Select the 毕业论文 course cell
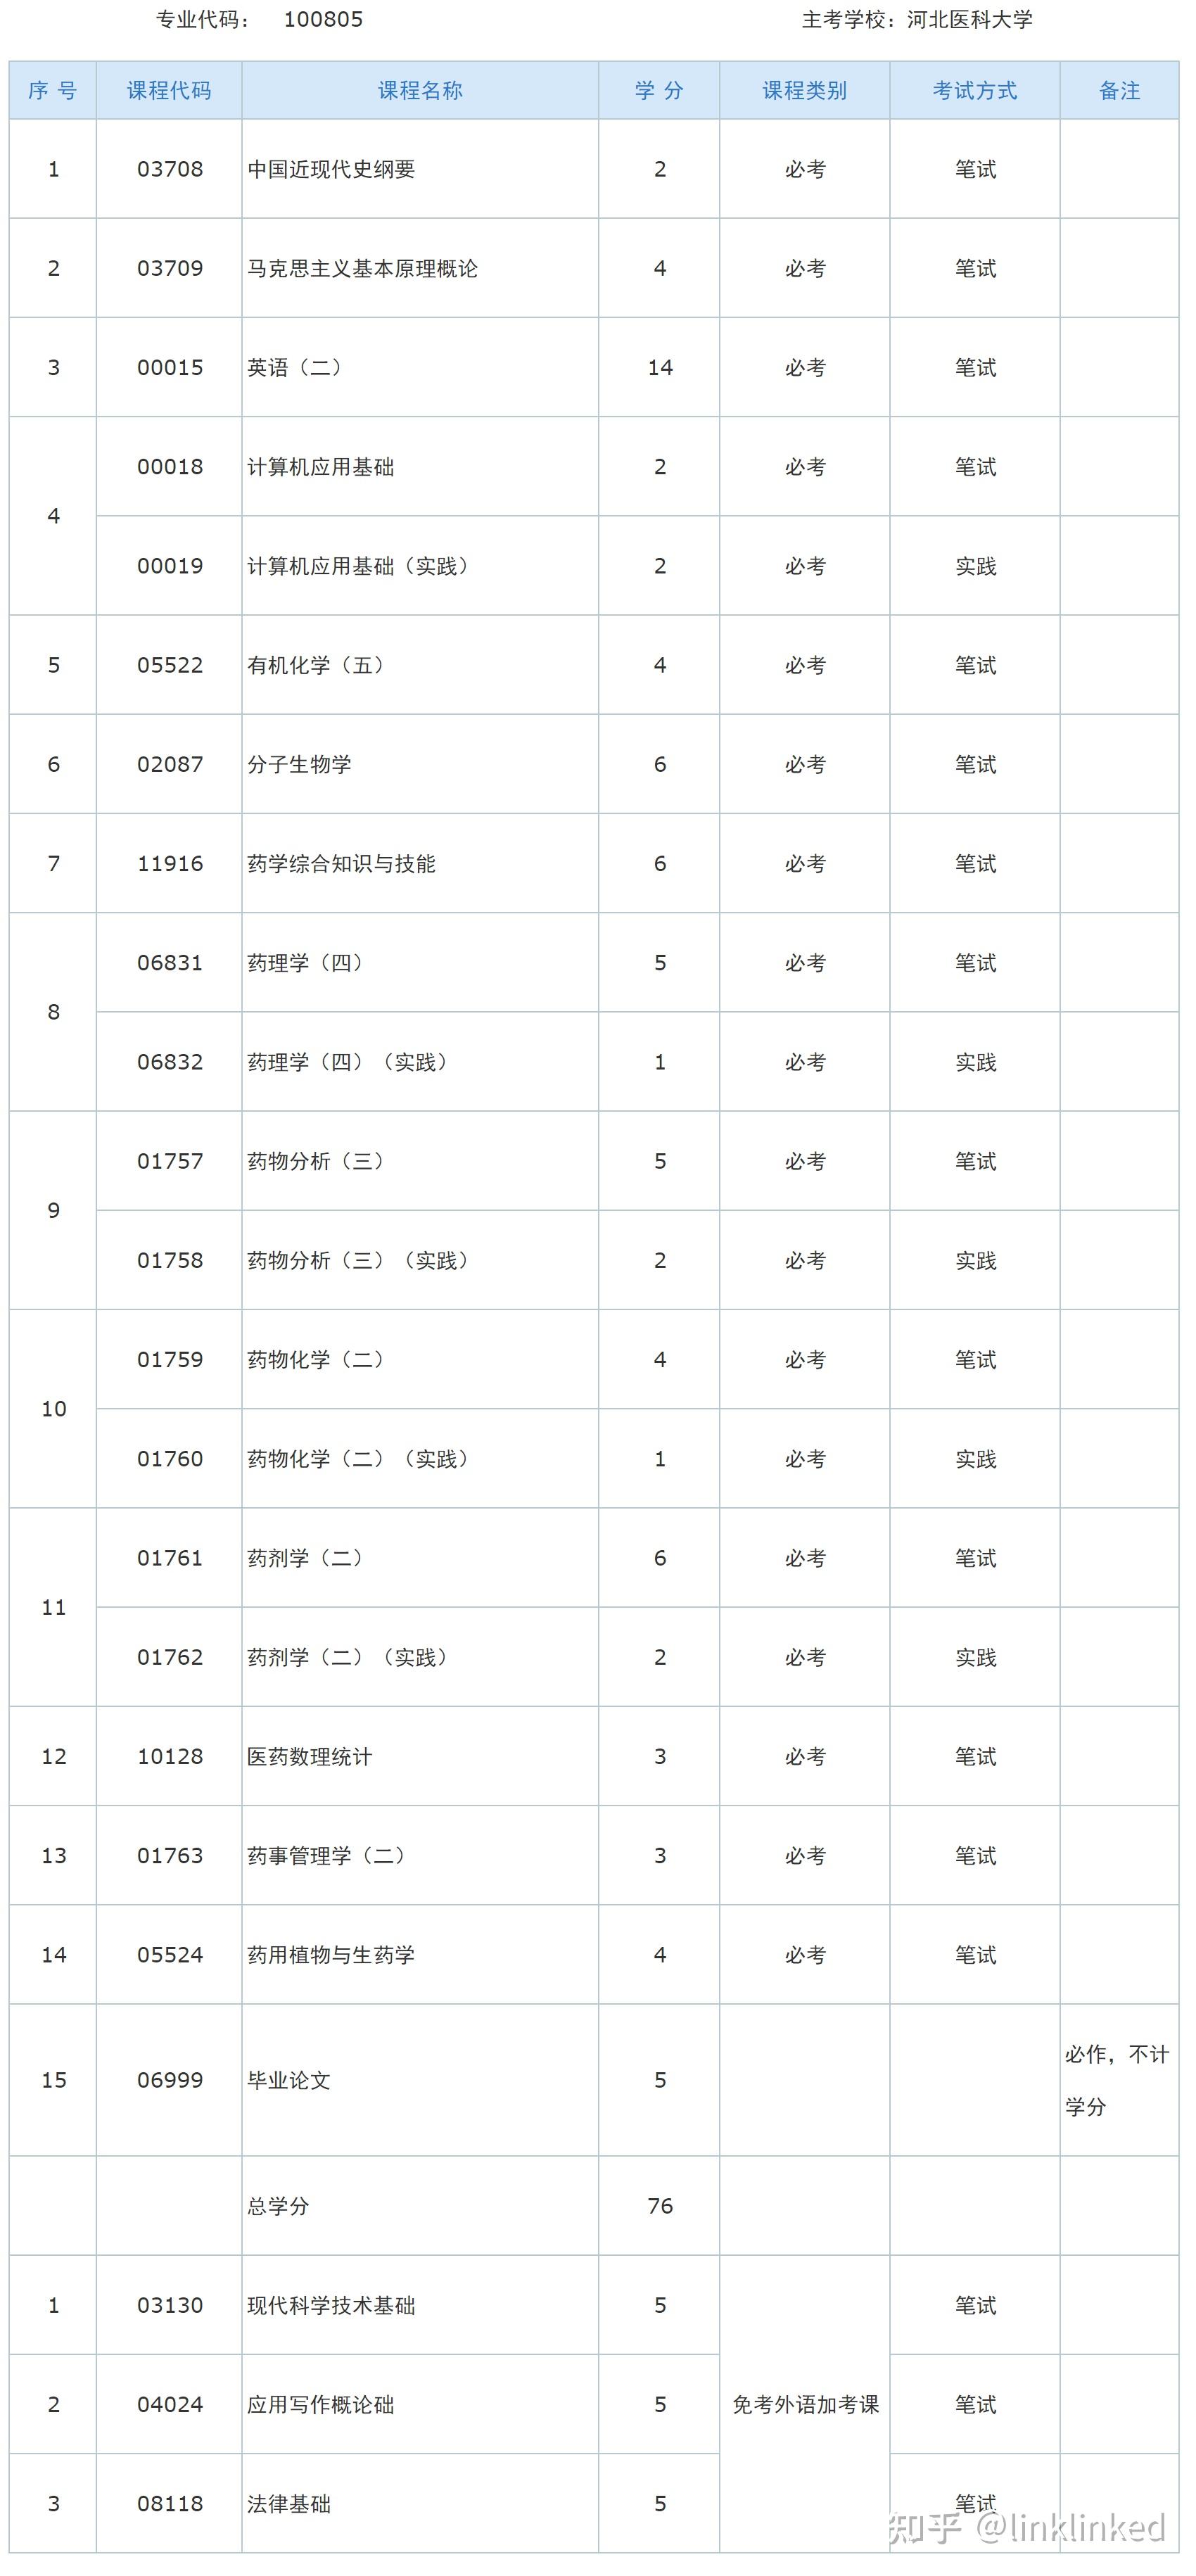 [x=288, y=2081]
